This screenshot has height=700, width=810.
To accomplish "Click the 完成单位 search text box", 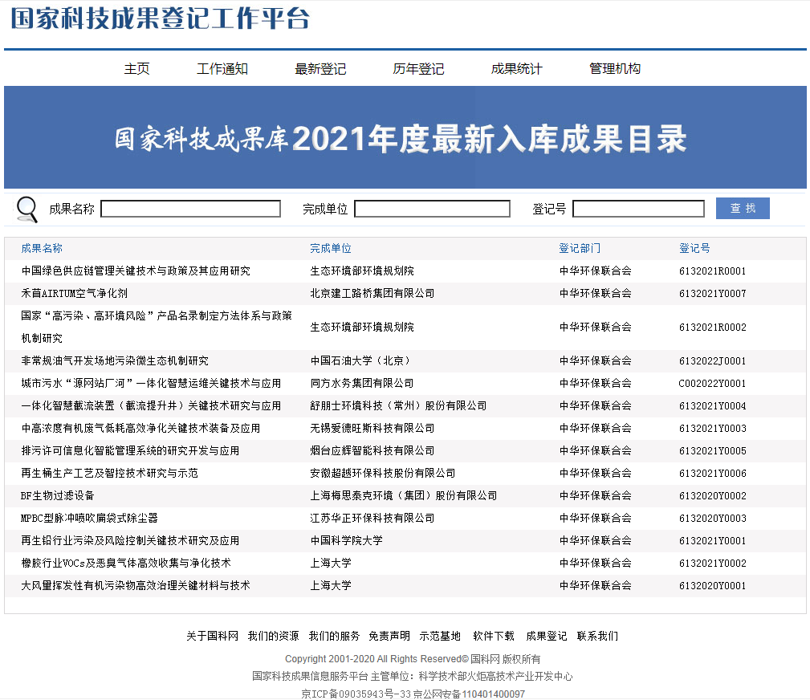I will click(432, 210).
